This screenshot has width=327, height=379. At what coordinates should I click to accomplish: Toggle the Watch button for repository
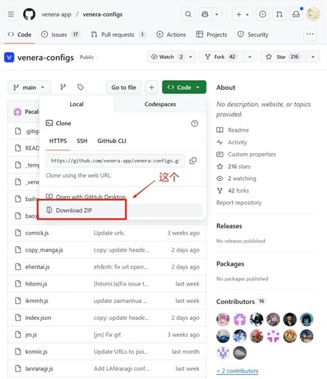[167, 56]
